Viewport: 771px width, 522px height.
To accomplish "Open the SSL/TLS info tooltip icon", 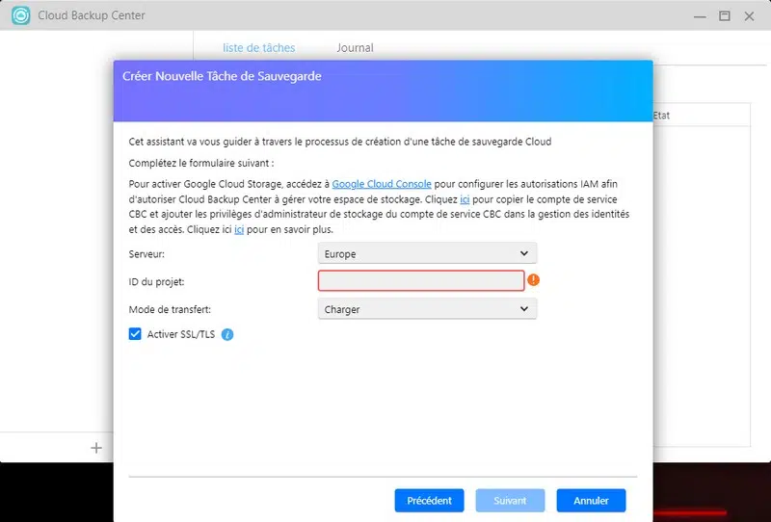I will click(x=227, y=335).
